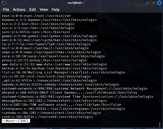163x129 pixels.
Task: Click the sync:x:4:65534 line
Action: pos(36,32)
